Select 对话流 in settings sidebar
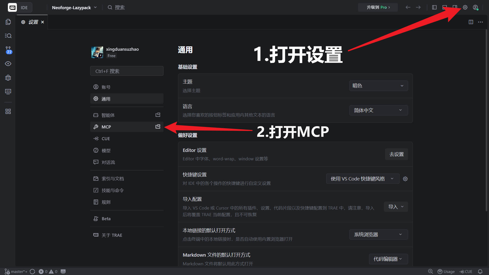 coord(127,162)
